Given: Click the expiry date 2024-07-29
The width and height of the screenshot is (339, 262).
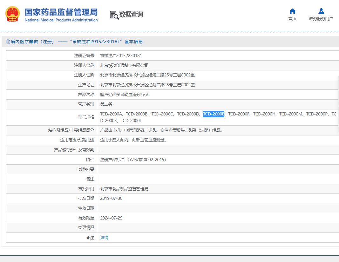Looking at the screenshot, I should click(111, 218).
